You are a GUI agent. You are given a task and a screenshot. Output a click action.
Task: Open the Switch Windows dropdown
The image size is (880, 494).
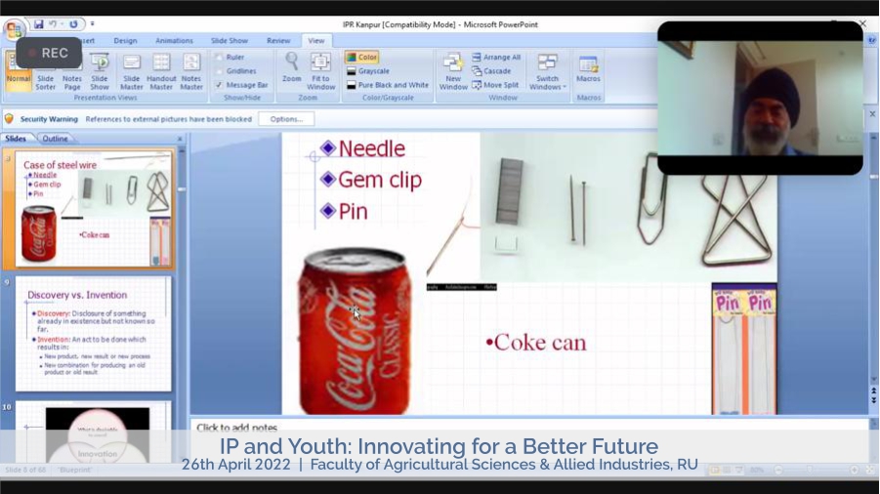tap(547, 72)
